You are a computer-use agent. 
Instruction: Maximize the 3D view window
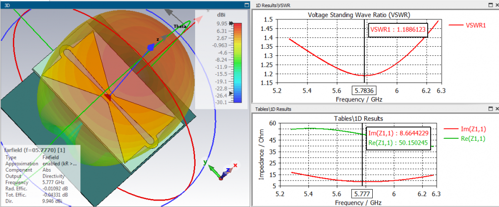pyautogui.click(x=247, y=5)
